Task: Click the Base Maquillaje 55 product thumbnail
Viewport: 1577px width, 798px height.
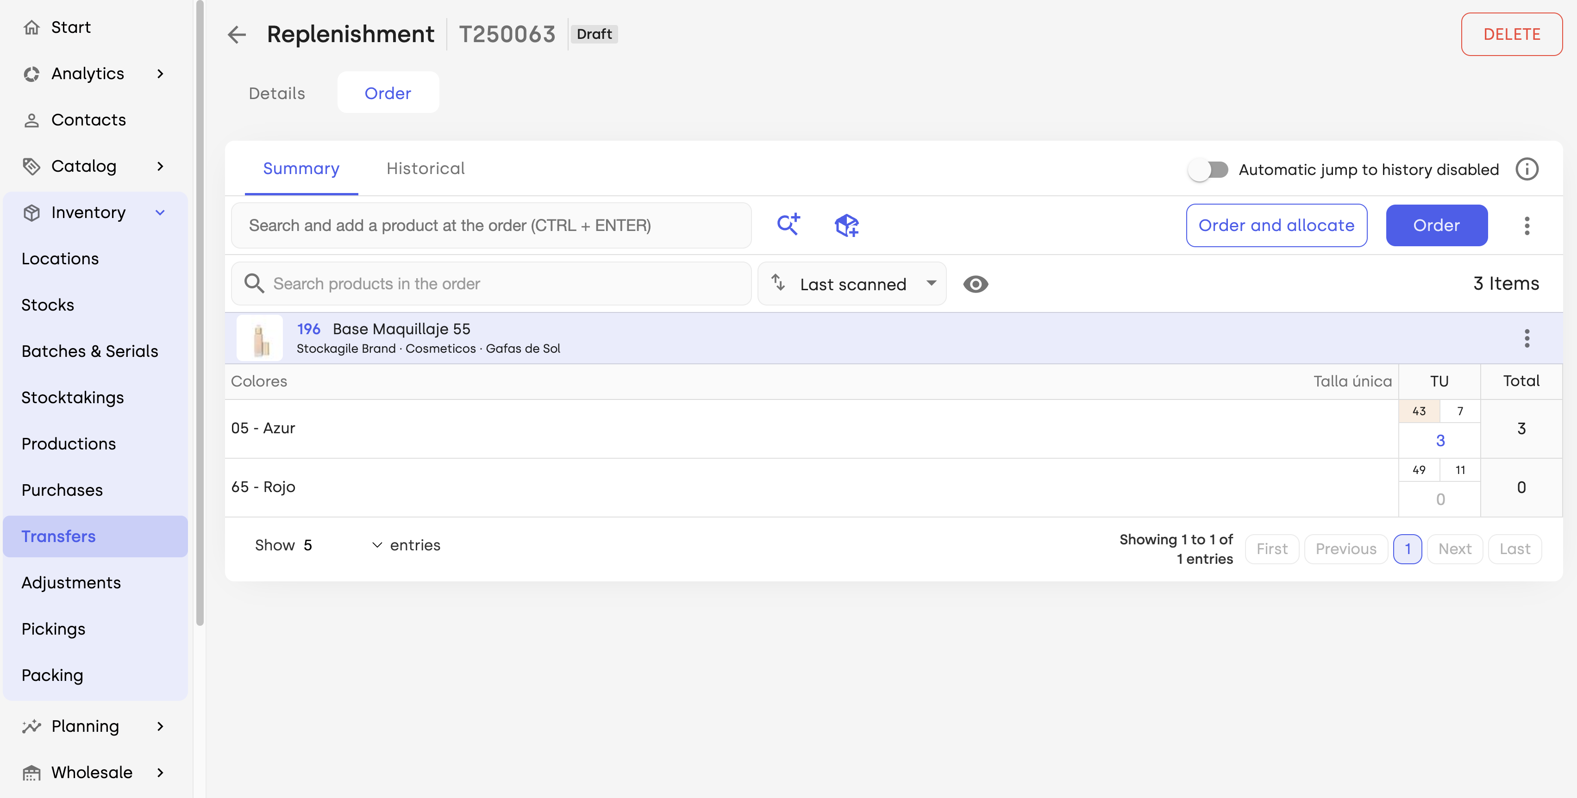Action: click(260, 338)
